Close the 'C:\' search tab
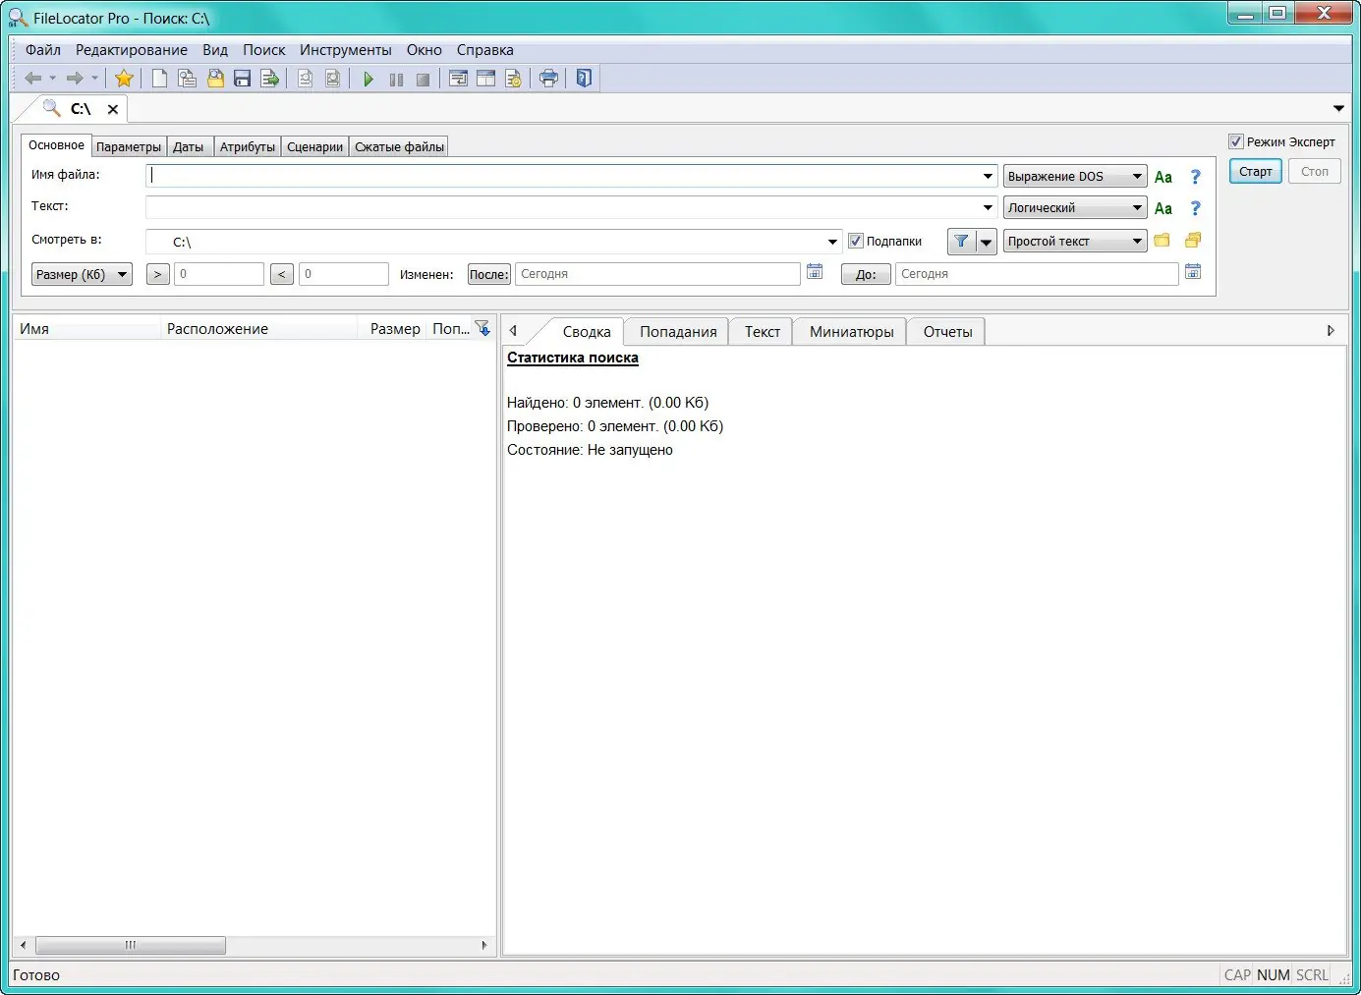 click(113, 109)
